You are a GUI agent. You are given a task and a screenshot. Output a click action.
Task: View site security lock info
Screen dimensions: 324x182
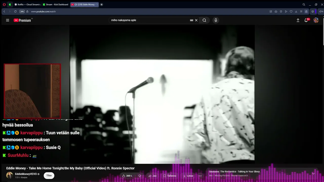[27, 11]
